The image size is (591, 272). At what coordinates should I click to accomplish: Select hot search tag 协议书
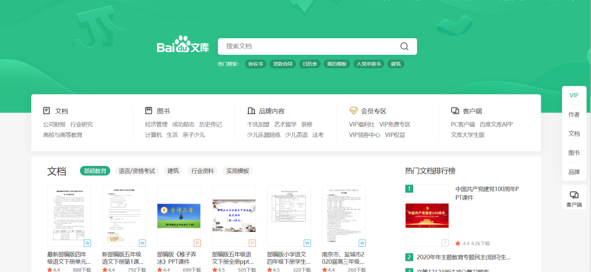click(x=255, y=64)
